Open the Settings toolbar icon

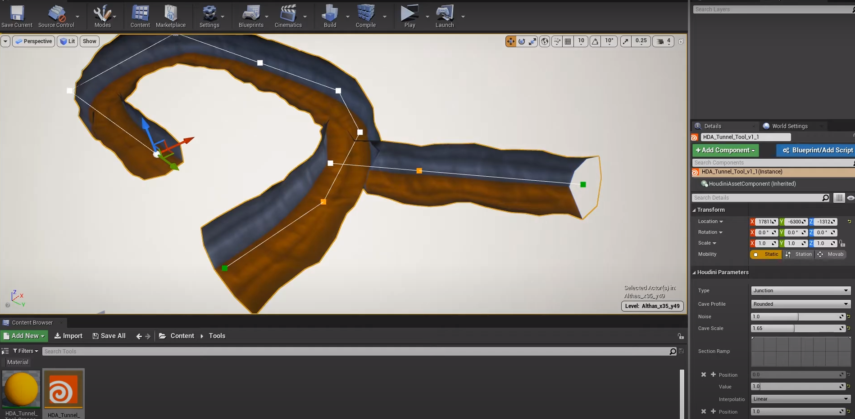pos(209,16)
